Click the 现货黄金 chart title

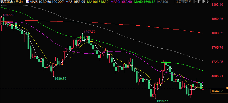pyautogui.click(x=7, y=2)
